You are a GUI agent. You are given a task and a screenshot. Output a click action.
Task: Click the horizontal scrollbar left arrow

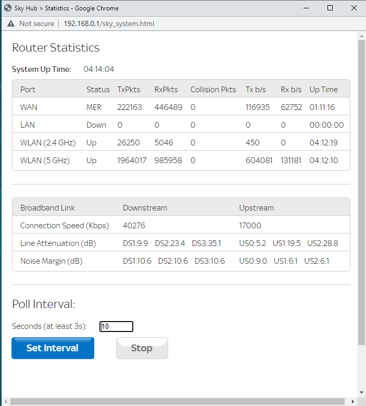[6, 402]
